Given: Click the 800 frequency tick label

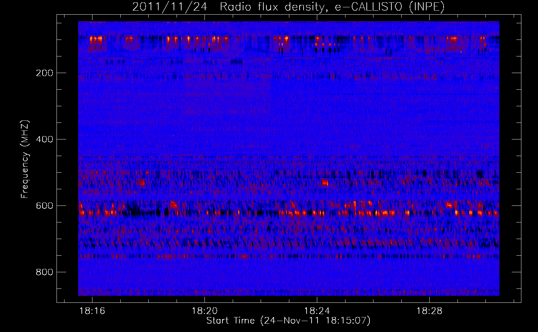Looking at the screenshot, I should click(44, 272).
